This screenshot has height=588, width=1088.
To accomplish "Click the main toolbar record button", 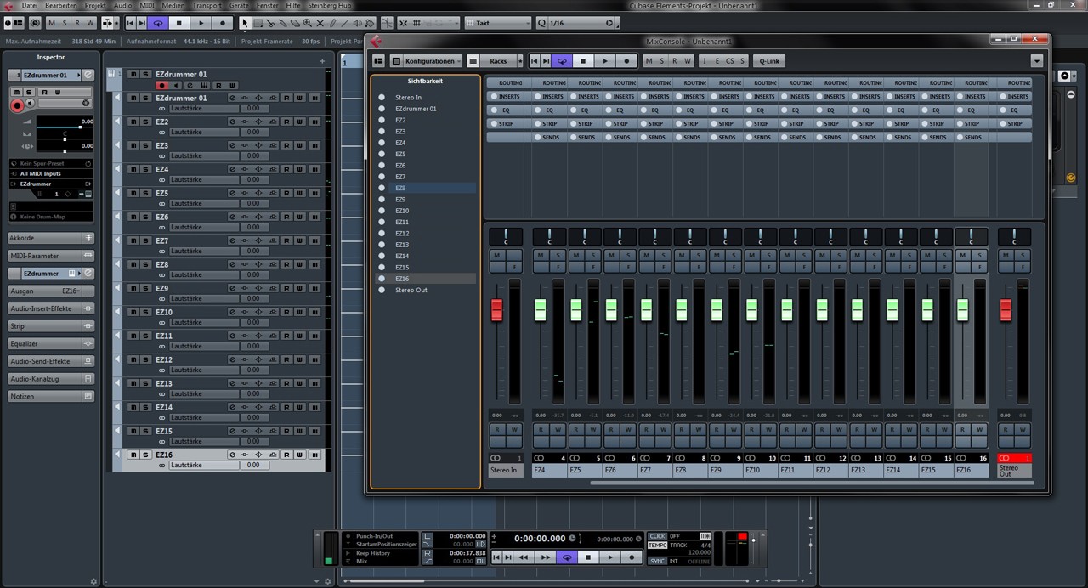I will (223, 23).
